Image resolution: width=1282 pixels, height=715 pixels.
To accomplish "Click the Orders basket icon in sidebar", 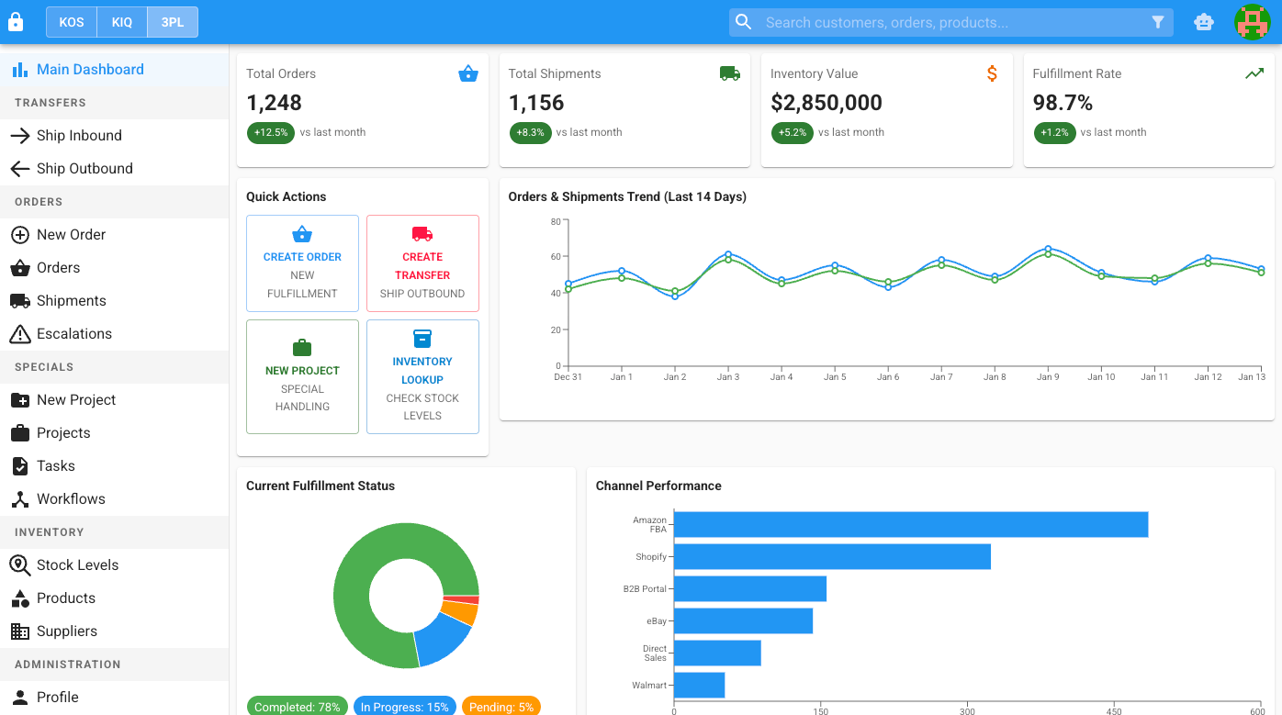I will tap(19, 268).
